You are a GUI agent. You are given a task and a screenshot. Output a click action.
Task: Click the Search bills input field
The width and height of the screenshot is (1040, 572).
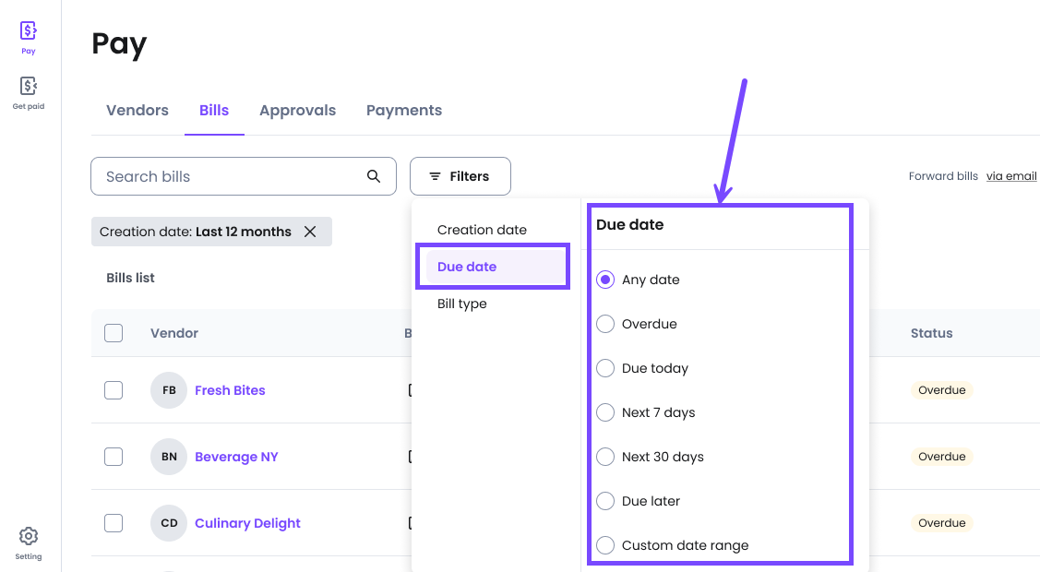point(231,176)
